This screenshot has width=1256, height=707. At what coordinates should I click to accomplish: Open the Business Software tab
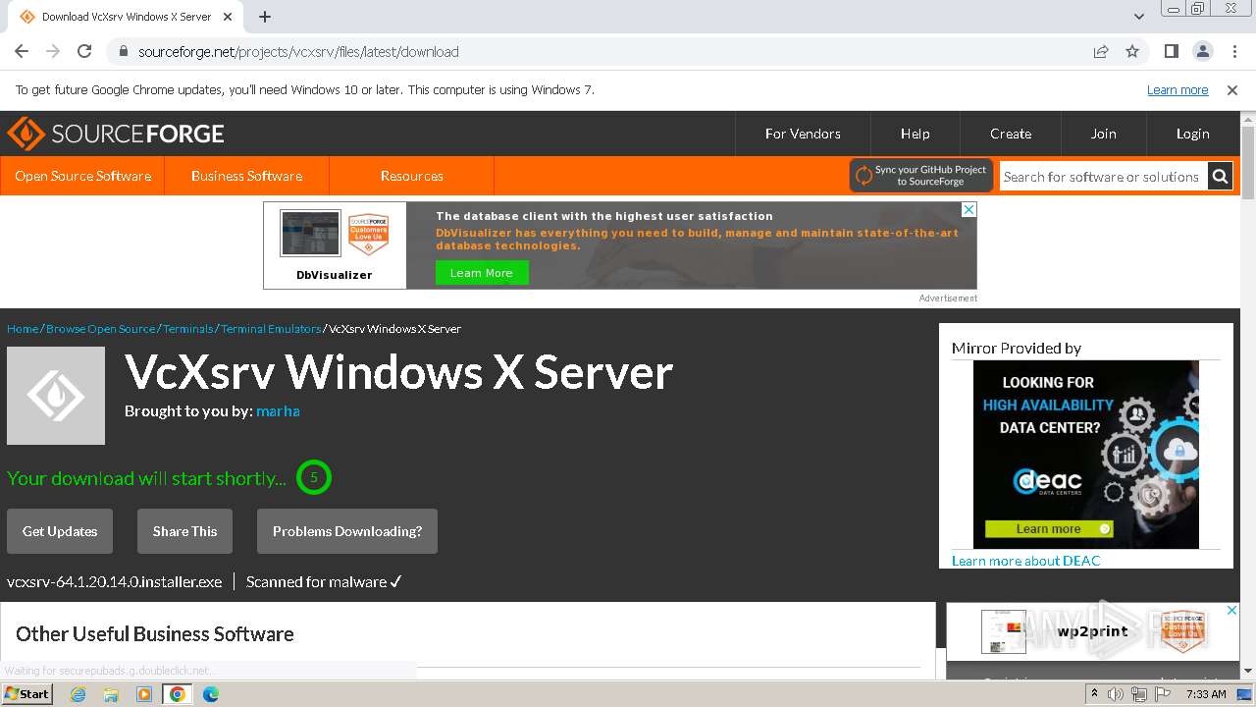point(246,176)
